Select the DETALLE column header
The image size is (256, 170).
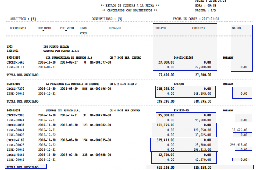coord(115,28)
